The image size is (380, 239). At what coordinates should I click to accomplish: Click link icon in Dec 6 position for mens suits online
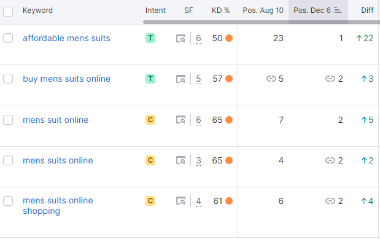pos(330,160)
